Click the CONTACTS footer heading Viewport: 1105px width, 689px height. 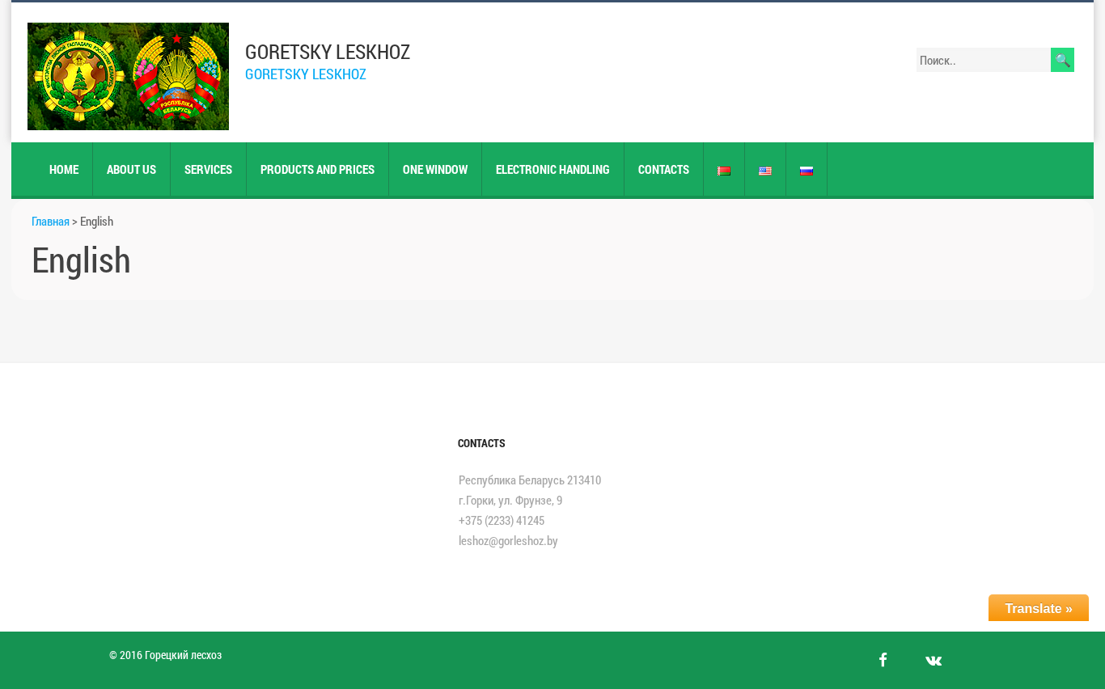481,443
